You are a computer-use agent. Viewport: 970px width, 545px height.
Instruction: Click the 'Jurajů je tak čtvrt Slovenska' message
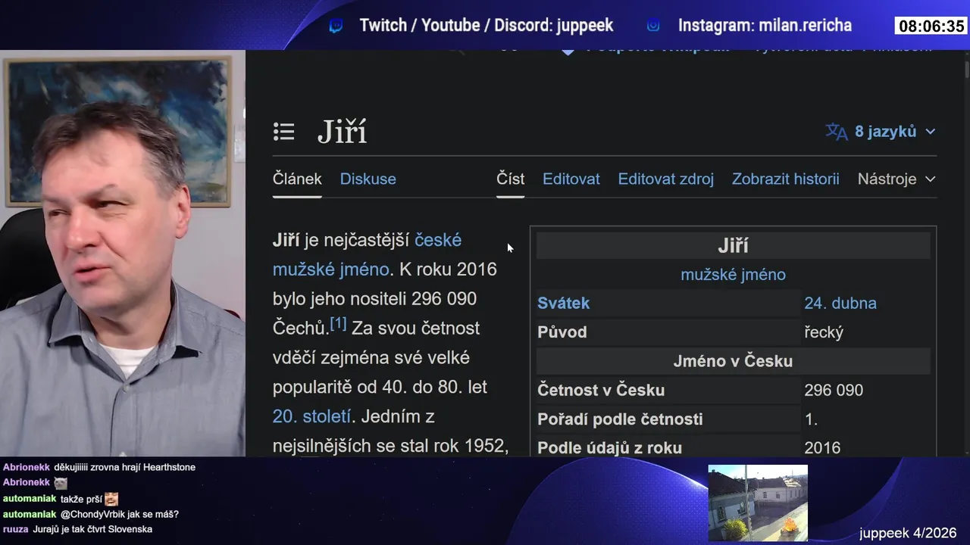click(x=92, y=530)
